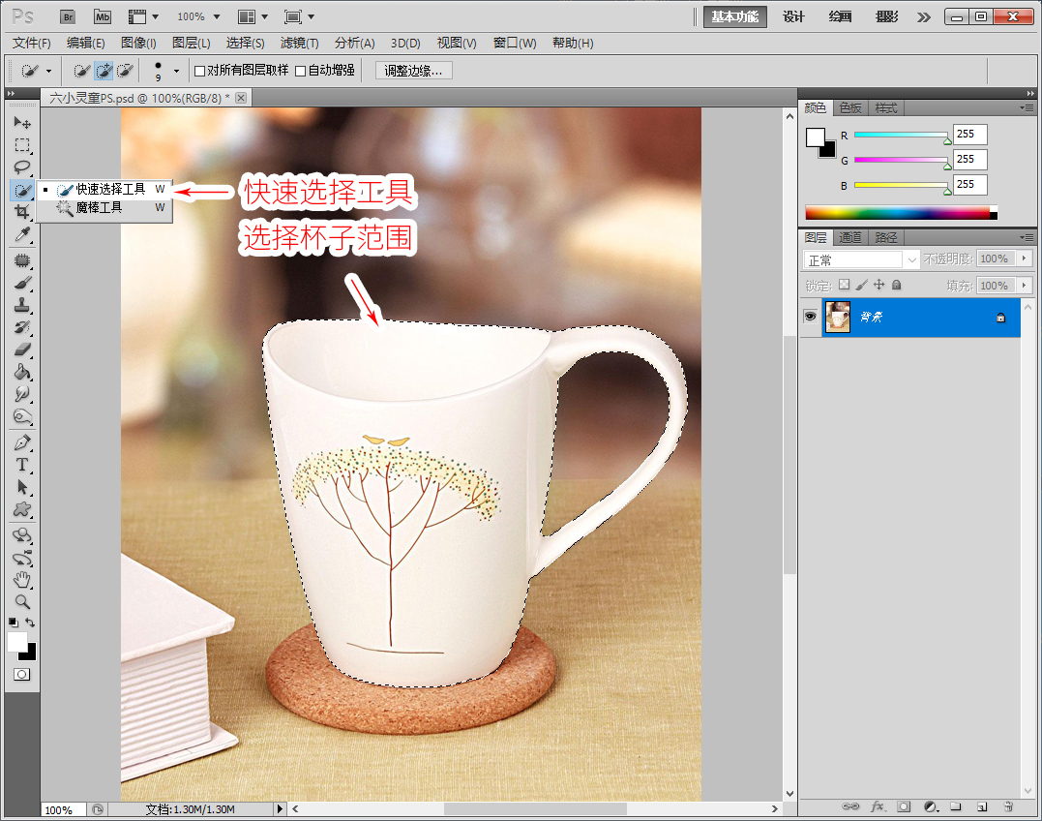Select the History Brush tool

click(22, 327)
